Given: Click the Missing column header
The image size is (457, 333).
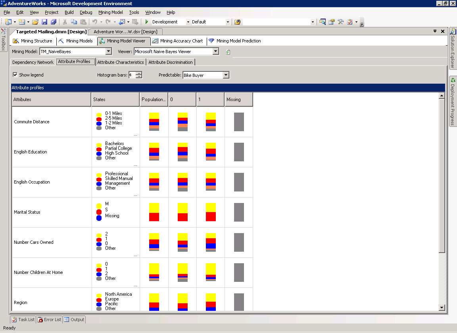Looking at the screenshot, I should click(239, 100).
